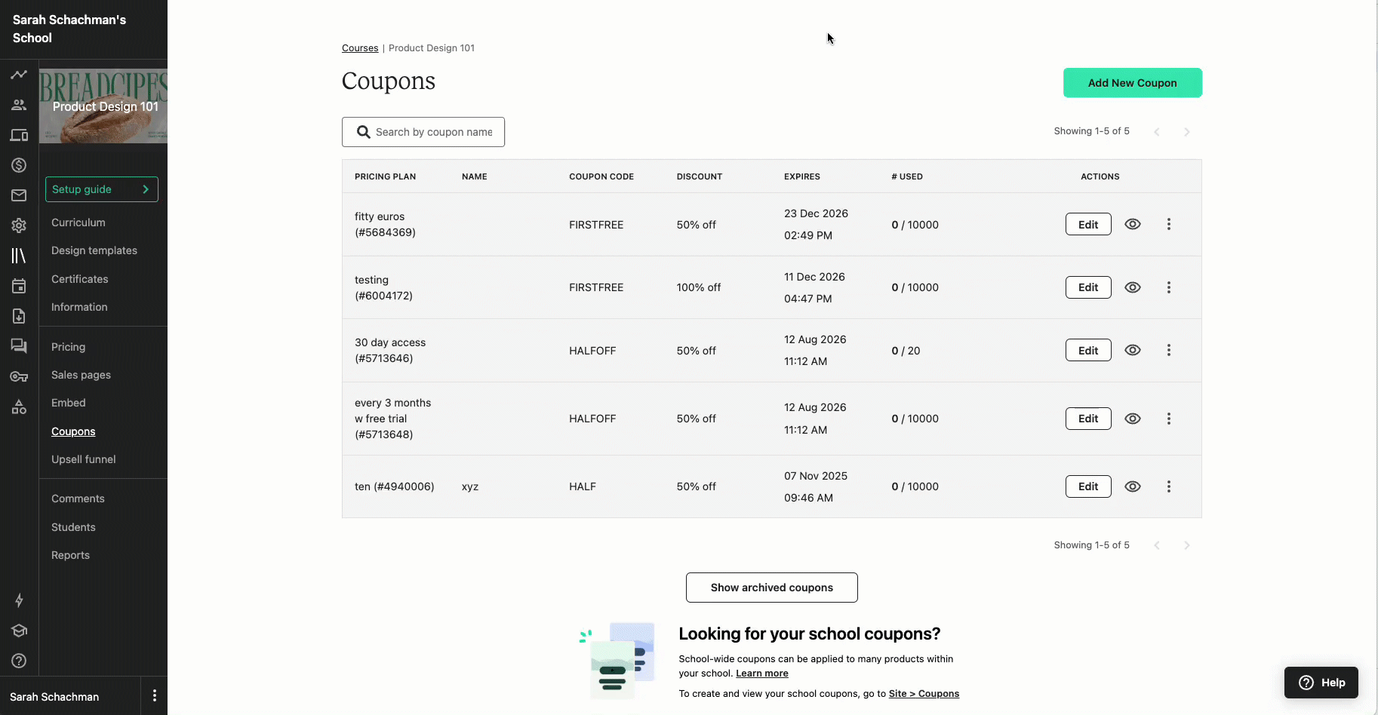Click the magnifier icon in coupon search
The height and width of the screenshot is (715, 1378).
click(363, 132)
